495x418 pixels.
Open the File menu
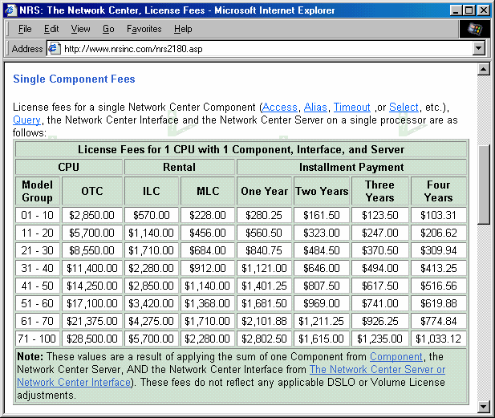tap(25, 29)
